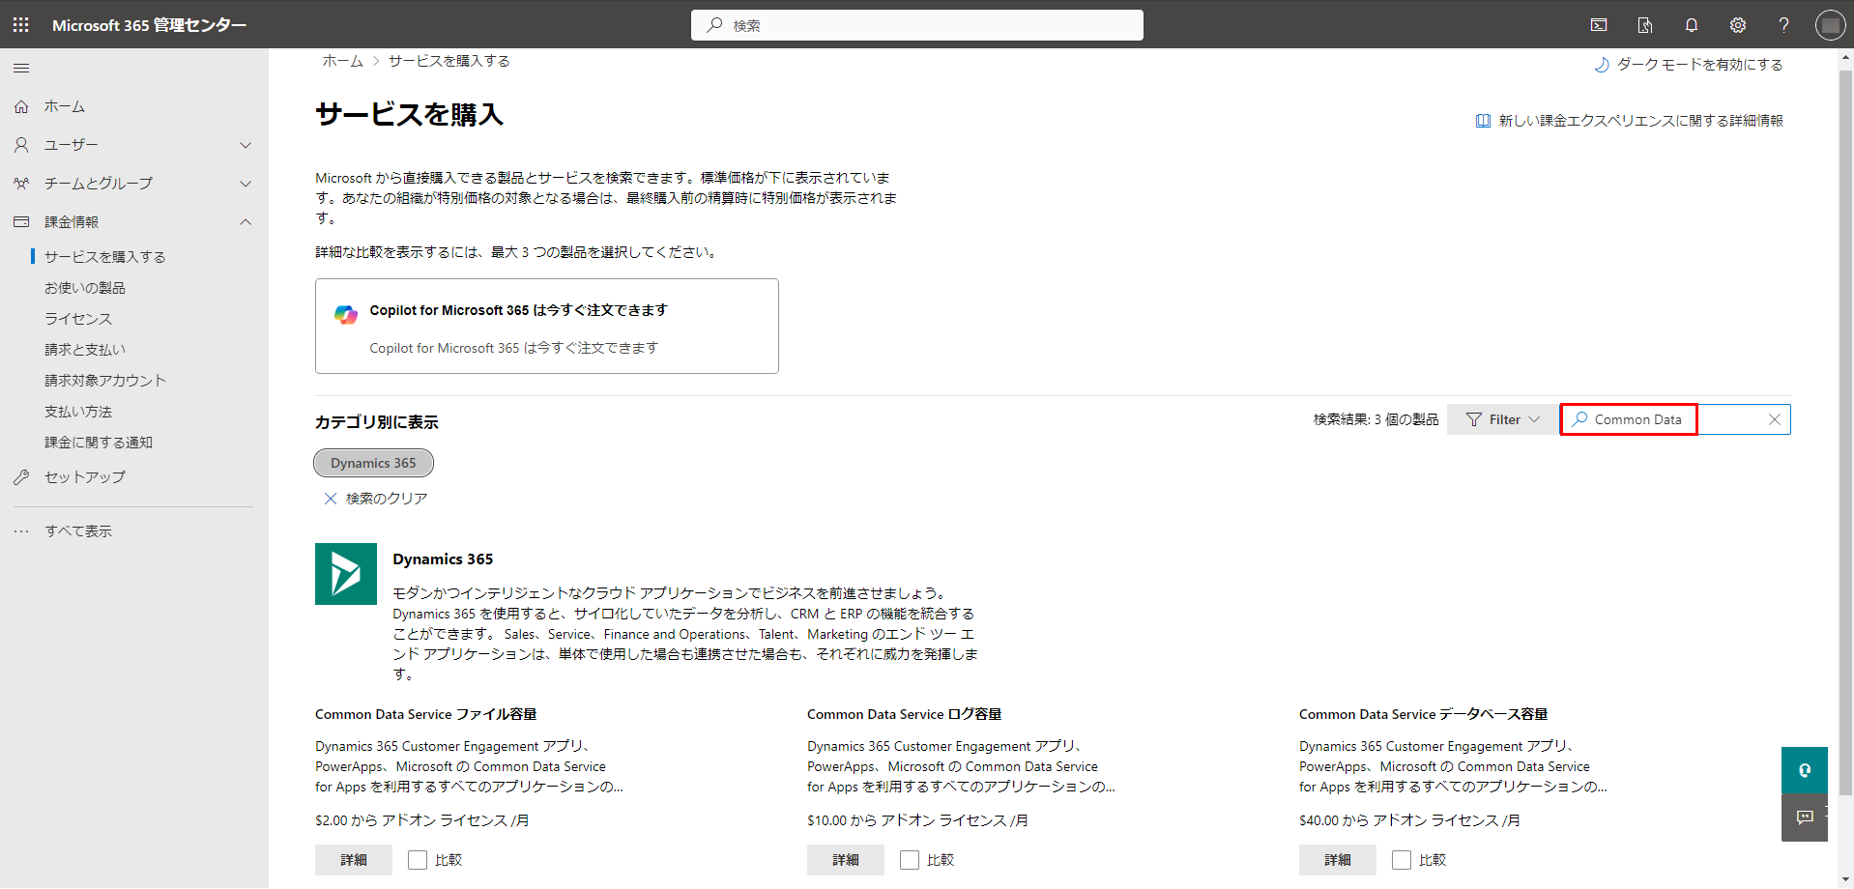Check 比較 for データベース容量 product
This screenshot has width=1854, height=889.
click(1402, 860)
